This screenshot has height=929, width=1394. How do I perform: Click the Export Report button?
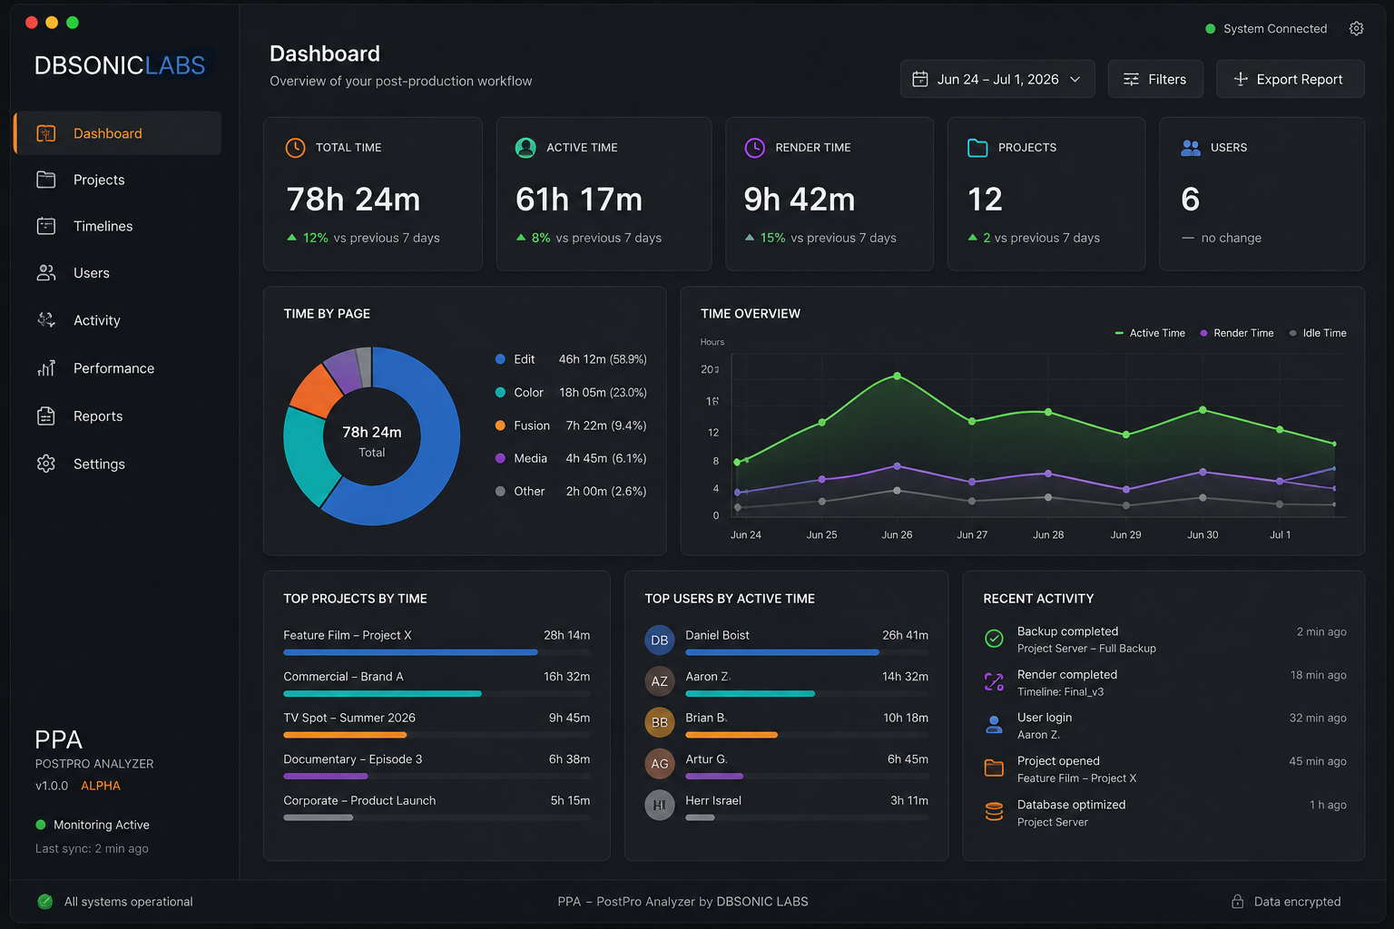click(x=1290, y=79)
